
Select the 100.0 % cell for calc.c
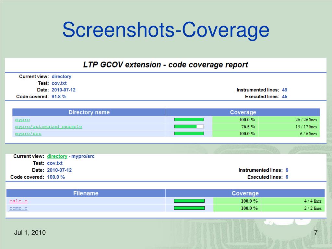point(237,201)
